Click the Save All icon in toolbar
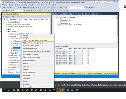126x99 pixels. [20, 8]
